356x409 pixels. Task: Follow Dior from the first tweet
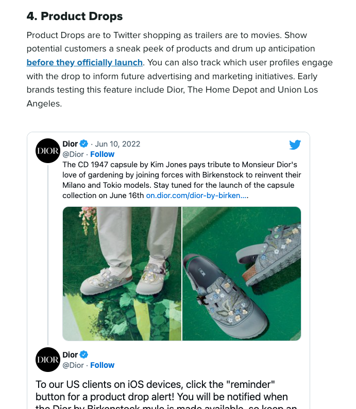[103, 154]
